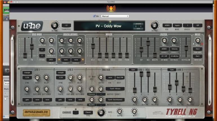
Task: Click the filter Mod 2 knob
Action: [174, 40]
